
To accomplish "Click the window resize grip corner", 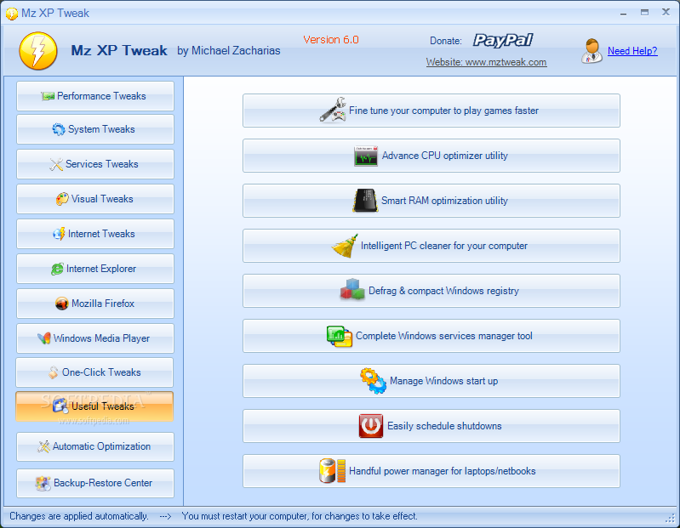I will [671, 518].
